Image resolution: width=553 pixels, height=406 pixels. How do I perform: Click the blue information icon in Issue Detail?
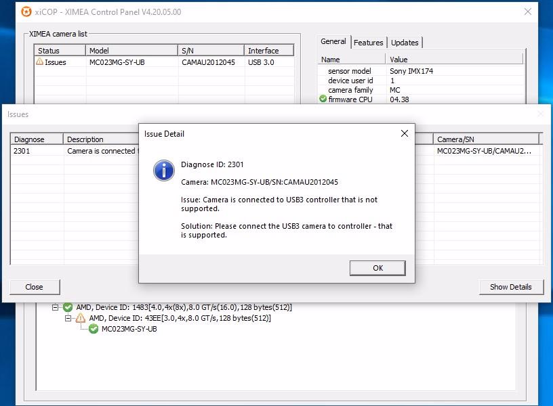(x=164, y=171)
